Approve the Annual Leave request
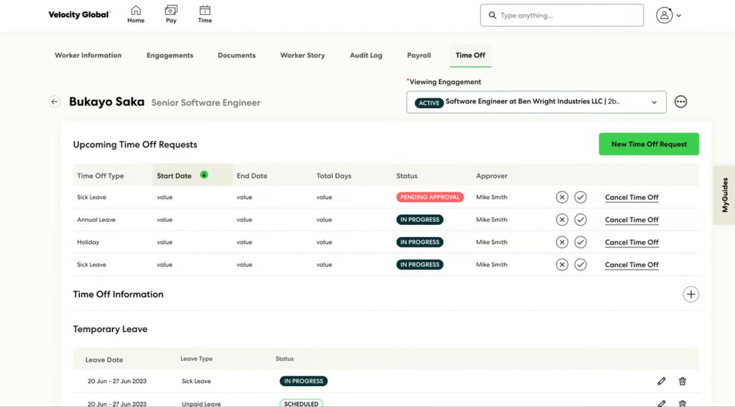 (581, 220)
